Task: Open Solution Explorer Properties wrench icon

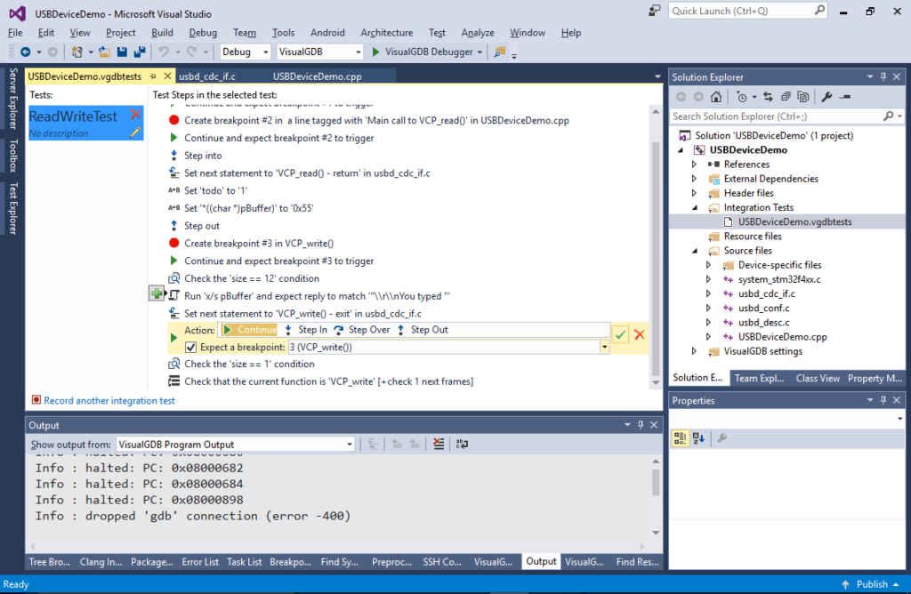Action: coord(826,97)
